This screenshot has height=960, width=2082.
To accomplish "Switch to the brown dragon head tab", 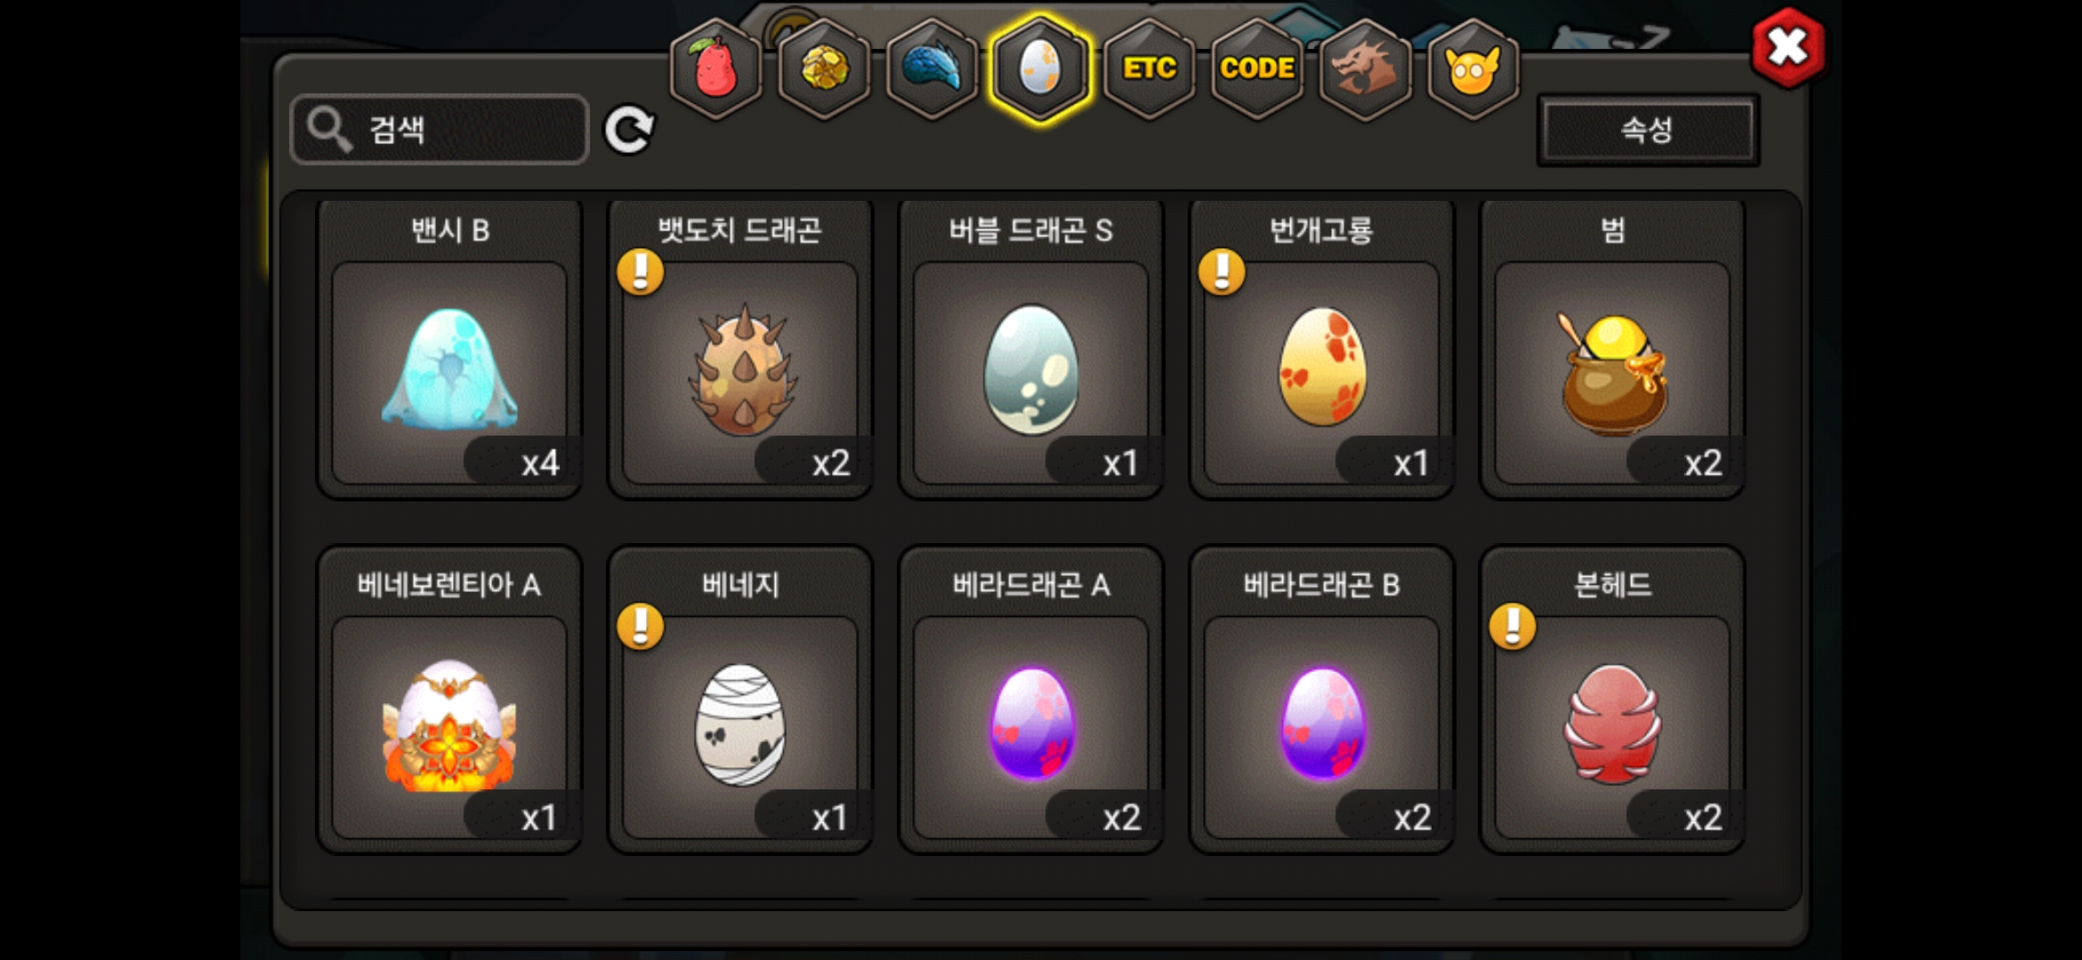I will pyautogui.click(x=1365, y=69).
